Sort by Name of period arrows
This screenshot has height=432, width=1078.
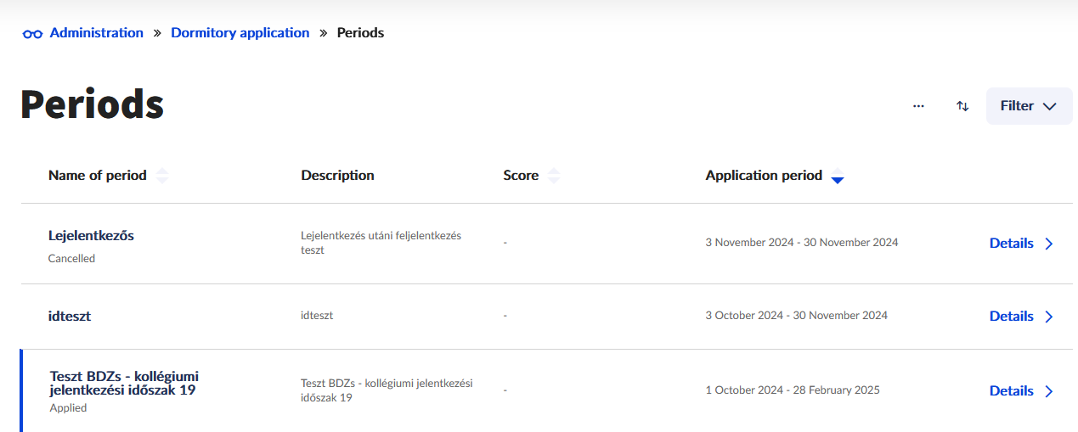[162, 176]
